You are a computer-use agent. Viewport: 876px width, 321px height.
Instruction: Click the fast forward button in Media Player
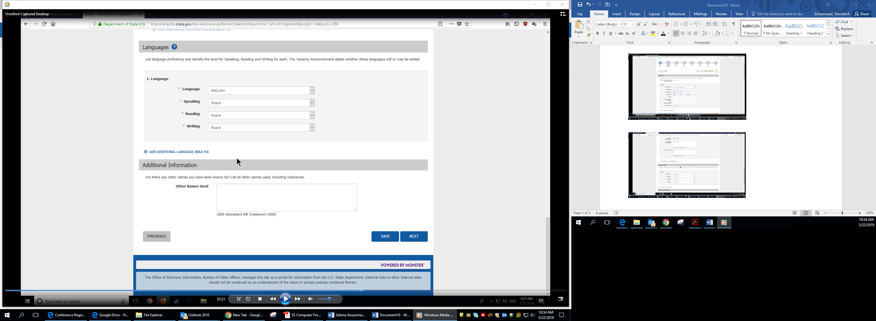point(298,299)
